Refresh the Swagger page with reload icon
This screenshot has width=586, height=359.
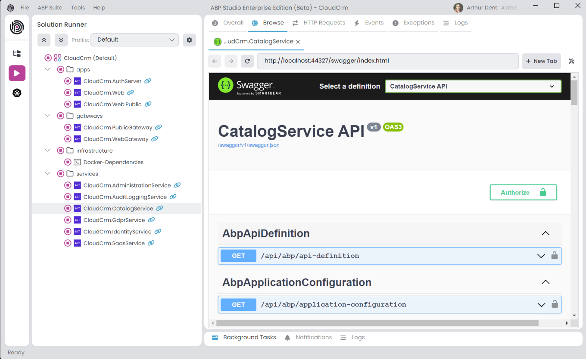(247, 61)
